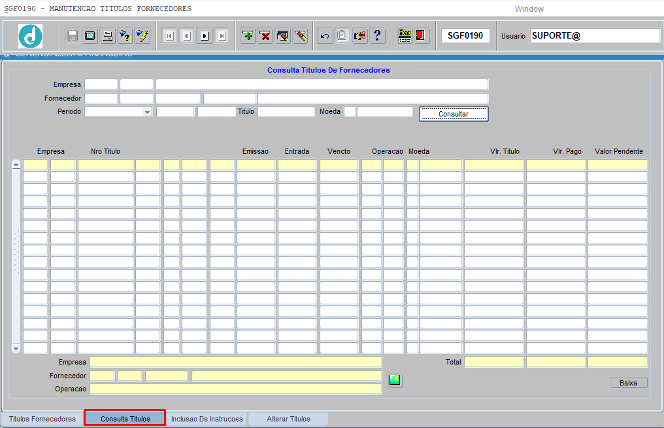Click the SGF0190 program code field
This screenshot has width=664, height=428.
pos(465,35)
